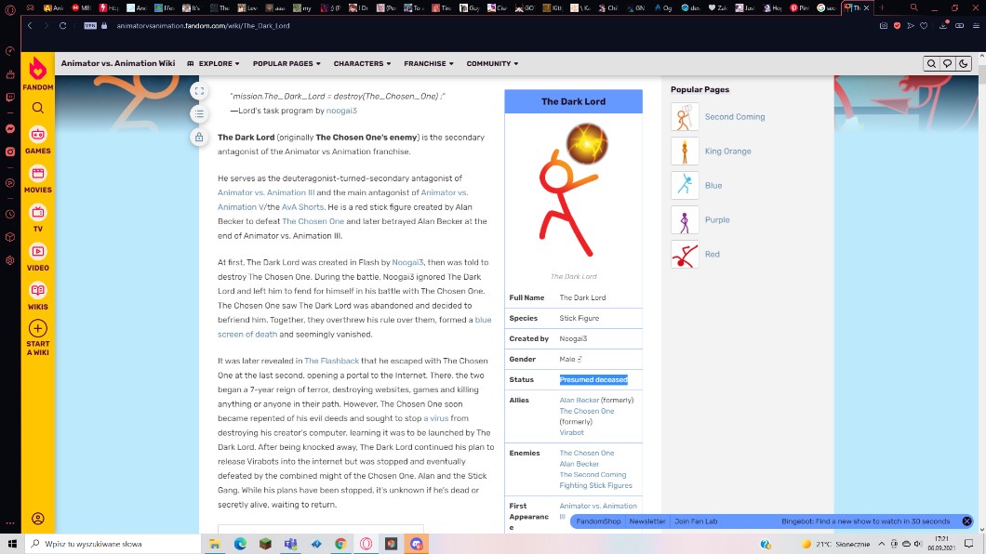Expand the Popular Pages dropdown
This screenshot has height=554, width=986.
(286, 64)
